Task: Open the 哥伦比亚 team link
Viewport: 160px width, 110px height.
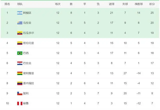Action: click(x=28, y=43)
